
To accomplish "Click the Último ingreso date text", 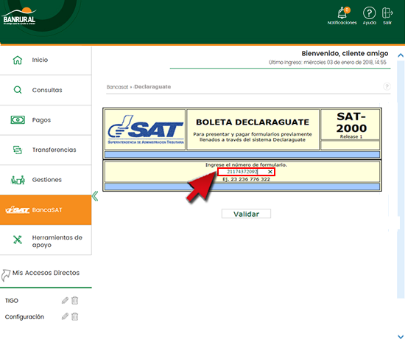I will pos(328,63).
